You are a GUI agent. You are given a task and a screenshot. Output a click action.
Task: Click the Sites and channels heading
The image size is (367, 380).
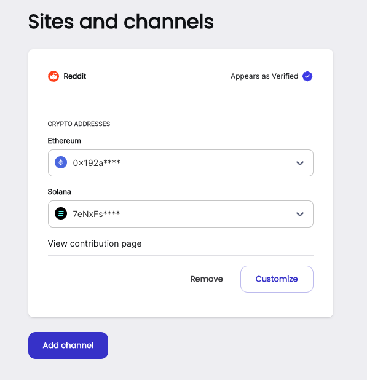(121, 22)
